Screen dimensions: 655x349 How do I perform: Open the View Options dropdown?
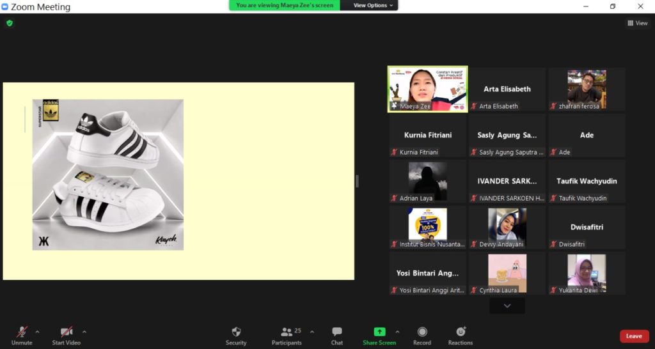point(373,5)
